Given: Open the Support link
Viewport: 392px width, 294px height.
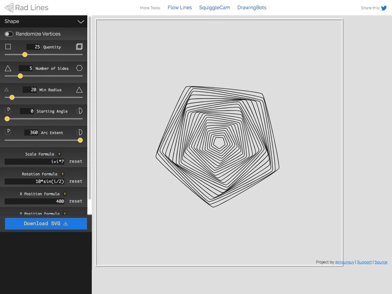Looking at the screenshot, I should click(x=364, y=262).
